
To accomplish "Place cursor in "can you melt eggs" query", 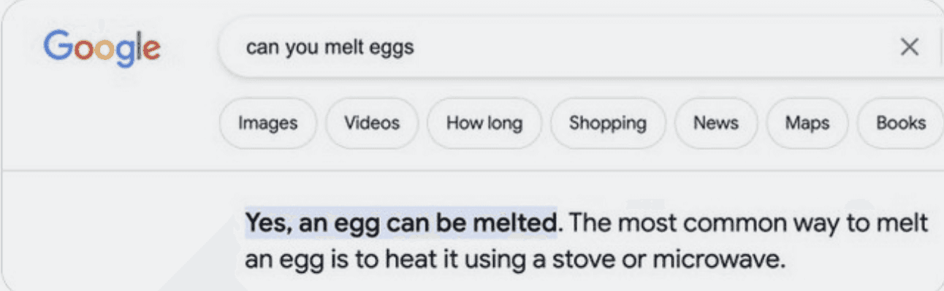I will [x=330, y=48].
